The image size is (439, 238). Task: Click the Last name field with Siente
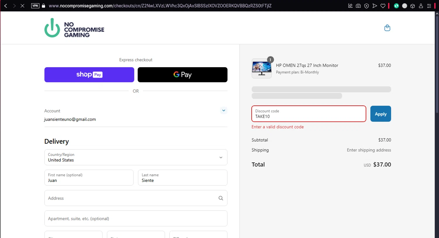click(183, 178)
